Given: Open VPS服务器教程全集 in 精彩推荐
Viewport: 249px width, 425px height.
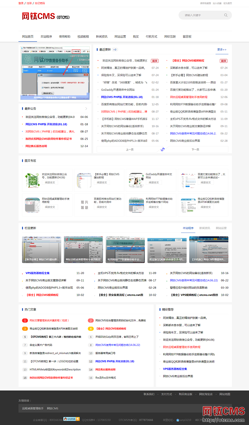Looking at the screenshot, I should click(175, 369).
